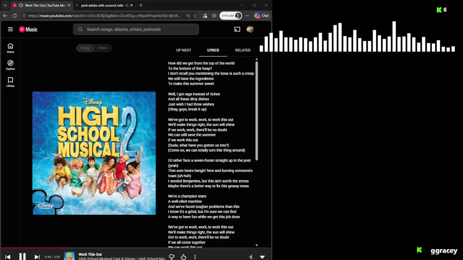This screenshot has height=260, width=463.
Task: Open the RELATED tab
Action: click(243, 50)
